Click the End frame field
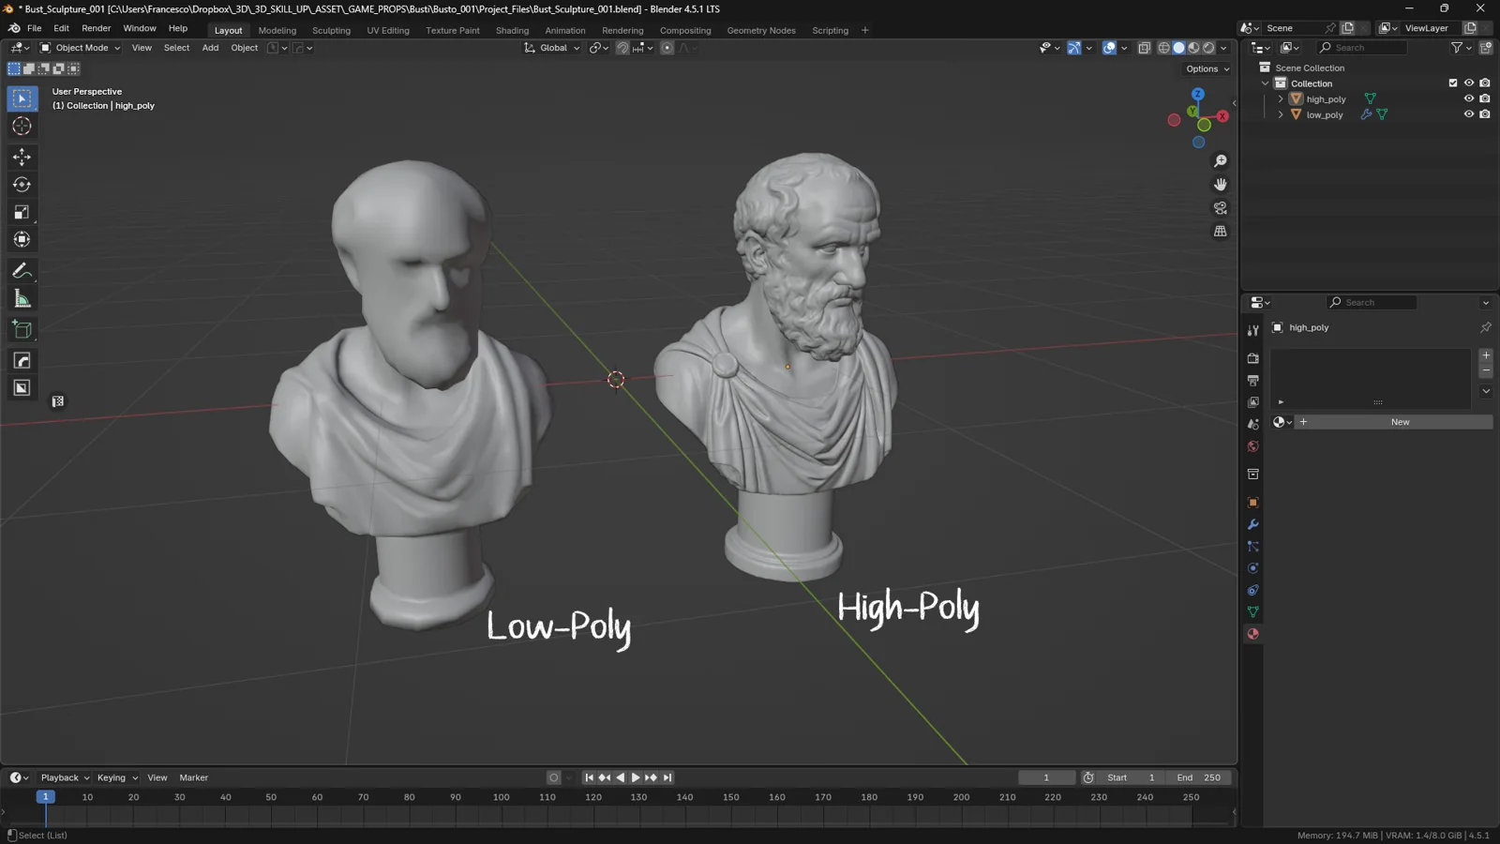Image resolution: width=1500 pixels, height=844 pixels. (x=1198, y=777)
